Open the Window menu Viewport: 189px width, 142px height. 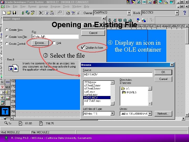coord(77,7)
